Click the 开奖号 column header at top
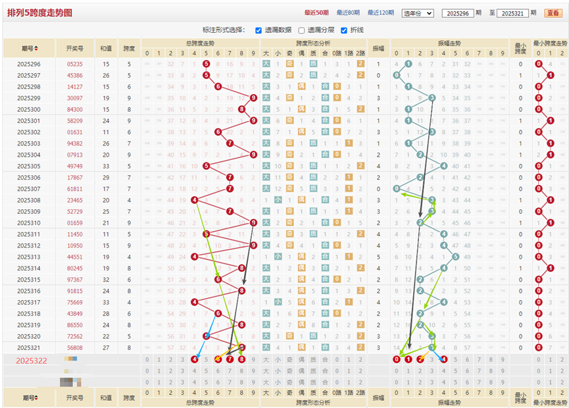The width and height of the screenshot is (569, 408). (x=75, y=48)
